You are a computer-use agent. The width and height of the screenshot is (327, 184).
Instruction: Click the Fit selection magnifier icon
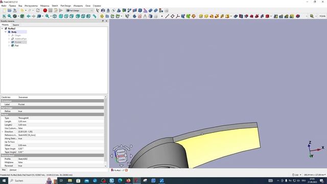coord(9,16)
